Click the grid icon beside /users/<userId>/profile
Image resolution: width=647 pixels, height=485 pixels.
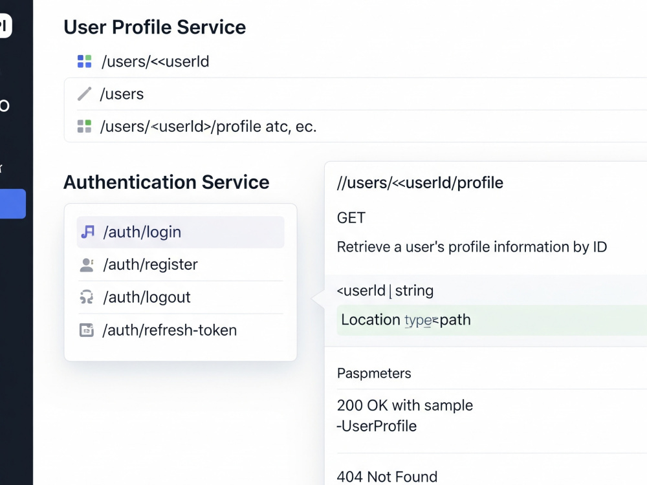(85, 126)
